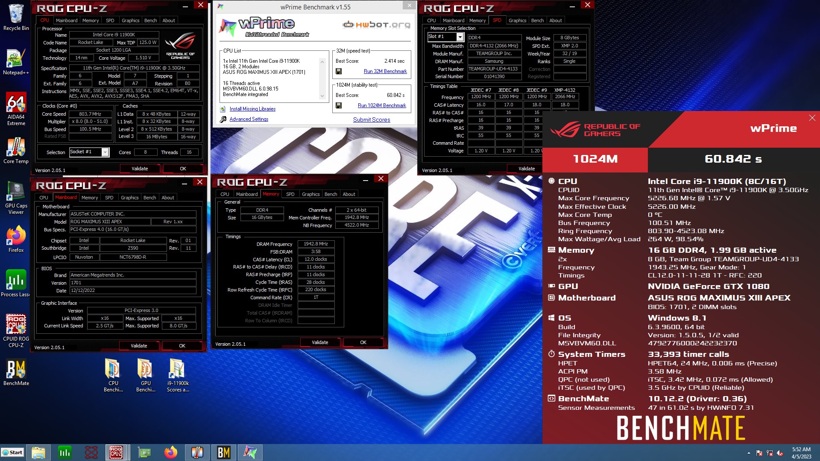Click the BM BenchMate taskbar button
This screenshot has height=461, width=820.
click(x=224, y=452)
